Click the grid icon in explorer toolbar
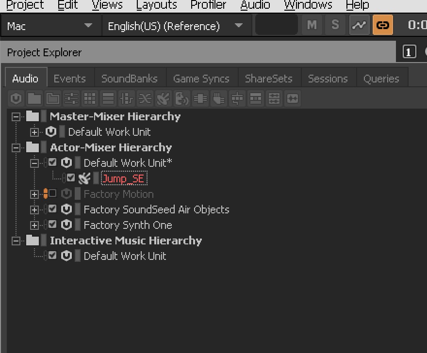The height and width of the screenshot is (353, 427). coord(90,98)
